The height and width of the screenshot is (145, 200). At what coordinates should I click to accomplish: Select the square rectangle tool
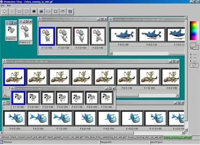coord(56,11)
